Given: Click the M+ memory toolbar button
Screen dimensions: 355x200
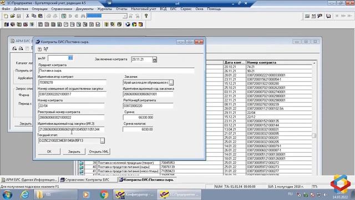Looking at the screenshot, I should 343,16.
